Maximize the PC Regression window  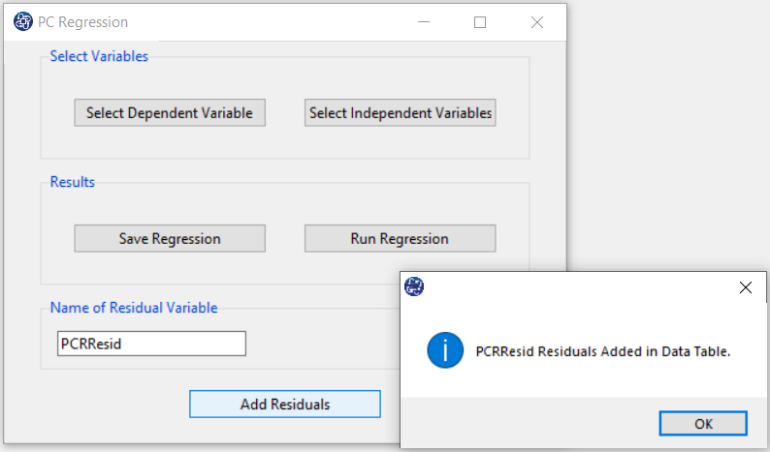pyautogui.click(x=480, y=22)
